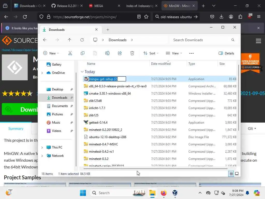The width and height of the screenshot is (265, 199).
Task: Open Firefox downloads panel arrow
Action: click(x=222, y=17)
